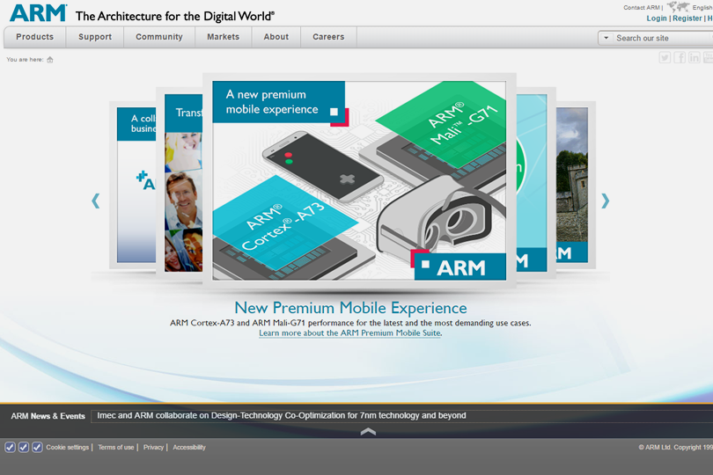Click the Register link

687,18
